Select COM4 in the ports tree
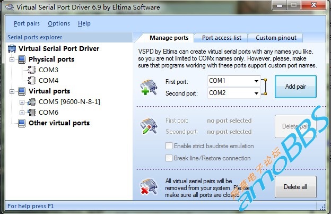Viewport: 331px width, 214px height. pyautogui.click(x=48, y=81)
